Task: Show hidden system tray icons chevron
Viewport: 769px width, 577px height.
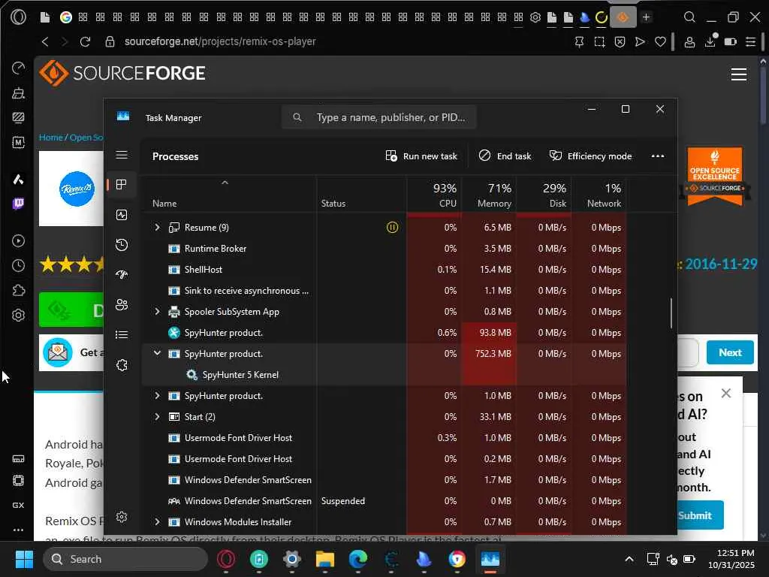Action: [629, 559]
